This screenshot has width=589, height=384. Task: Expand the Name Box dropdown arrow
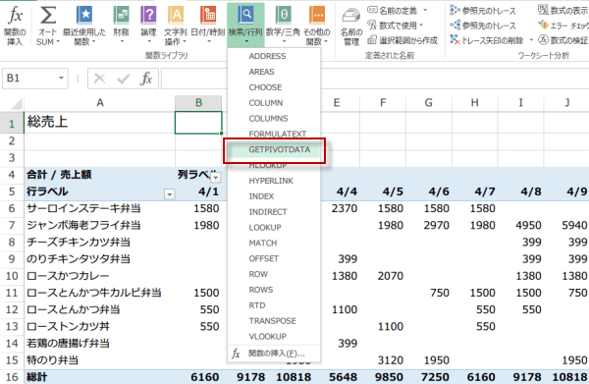[61, 79]
